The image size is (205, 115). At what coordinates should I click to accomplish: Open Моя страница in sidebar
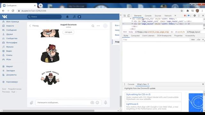click(12, 22)
